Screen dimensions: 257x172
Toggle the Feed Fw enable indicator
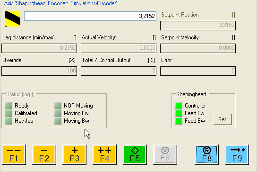click(x=179, y=113)
